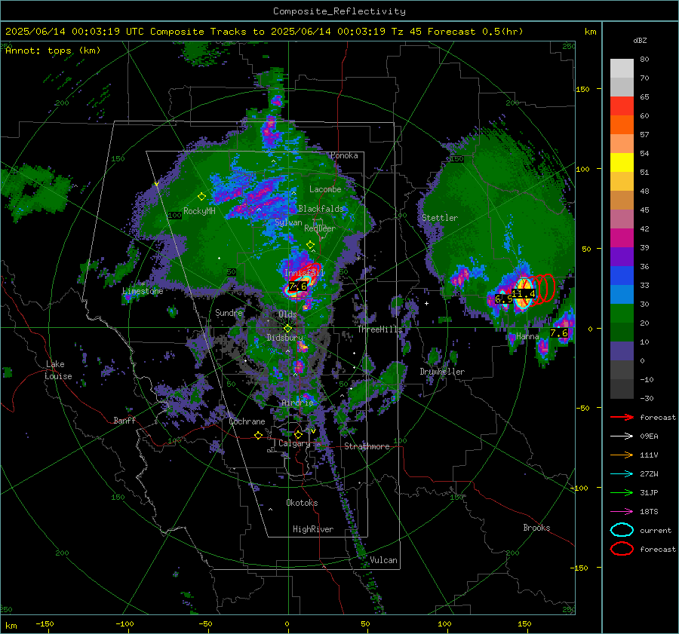Click the Drumheller city label
Viewport: 679px width, 634px height.
[x=442, y=372]
